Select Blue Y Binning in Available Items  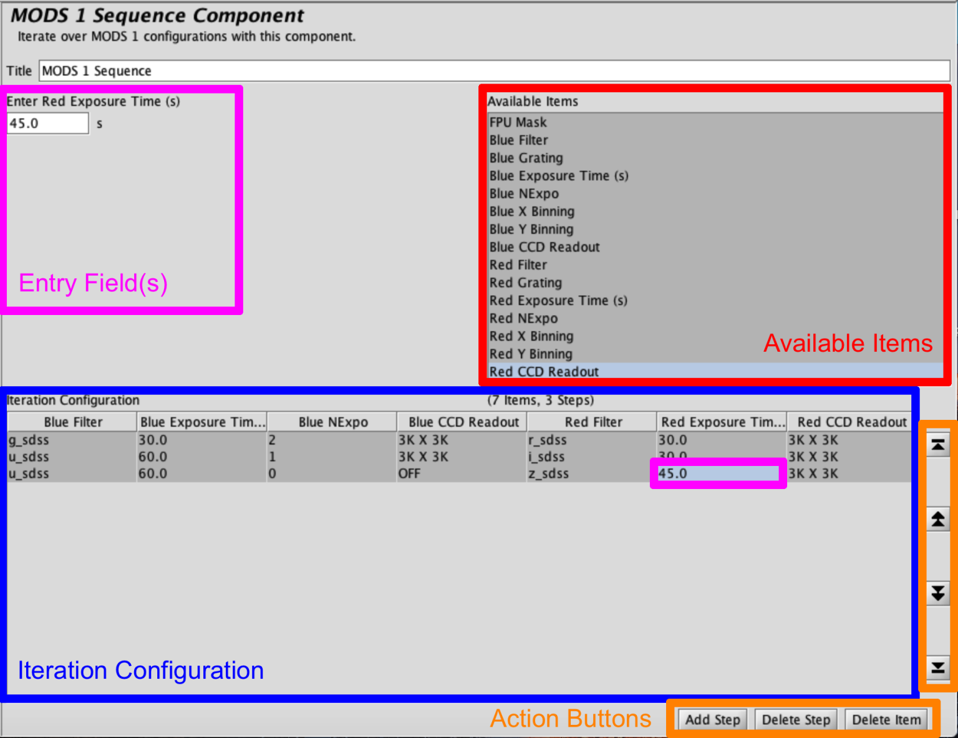pos(715,229)
